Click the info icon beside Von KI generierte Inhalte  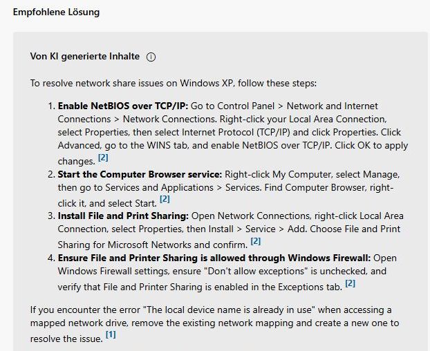(151, 57)
